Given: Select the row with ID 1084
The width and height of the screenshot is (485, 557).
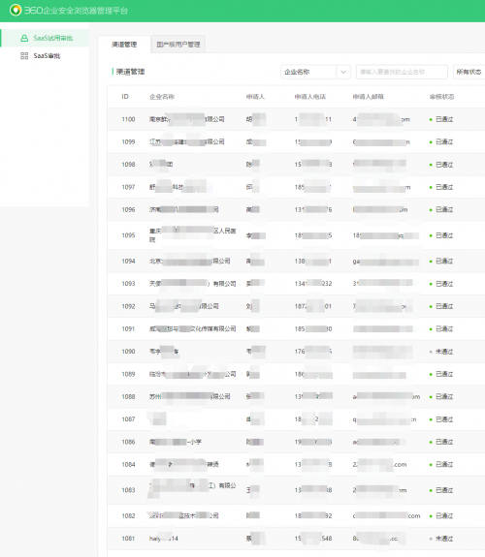Looking at the screenshot, I should point(296,464).
